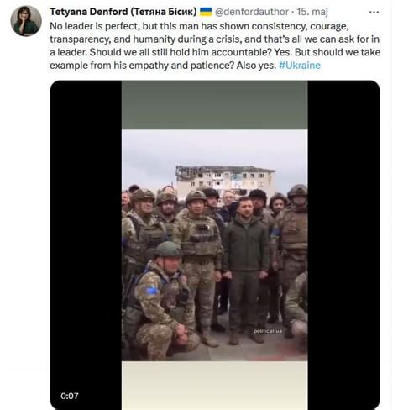Play the embedded video of soldiers
The height and width of the screenshot is (410, 398).
(215, 244)
